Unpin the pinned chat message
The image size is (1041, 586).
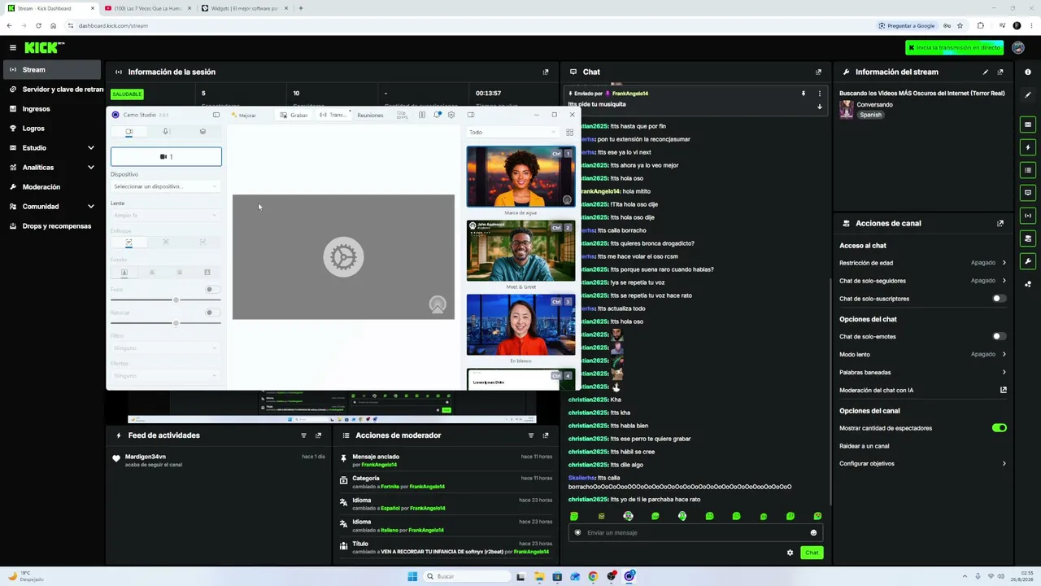(803, 94)
